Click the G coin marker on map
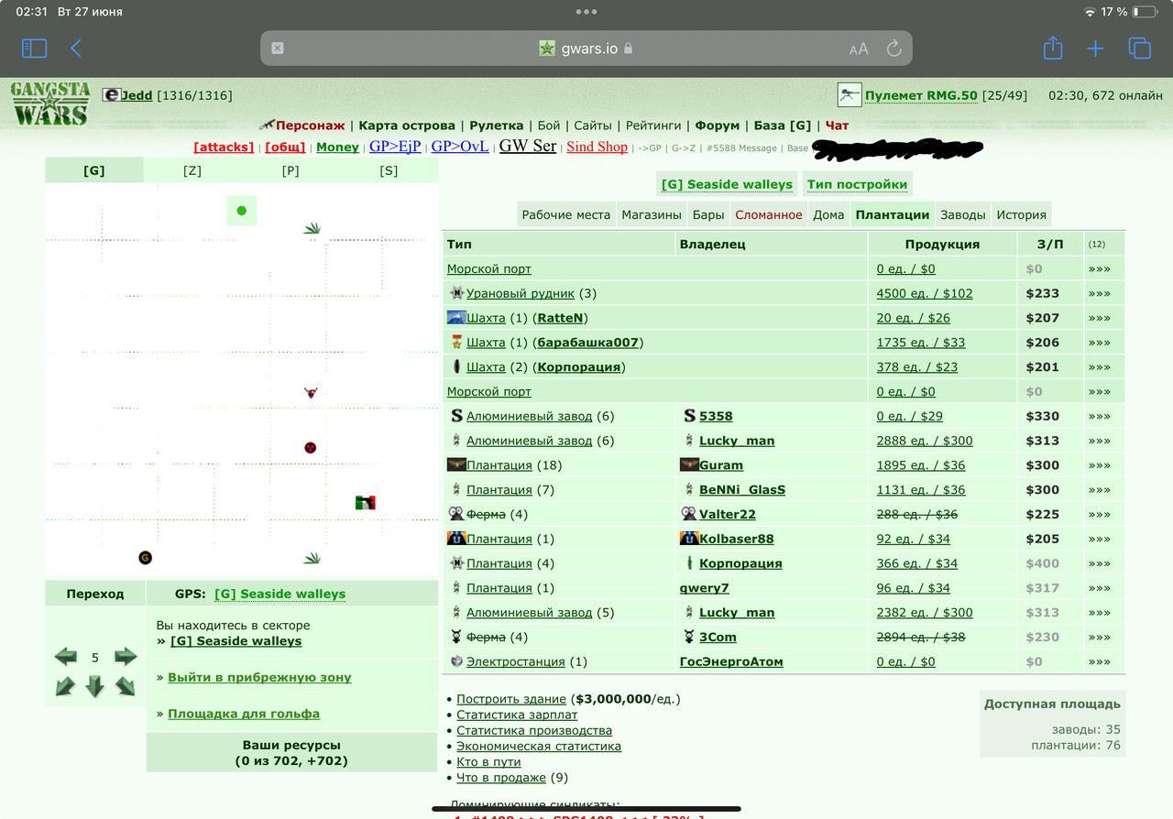1173x819 pixels. 145,557
